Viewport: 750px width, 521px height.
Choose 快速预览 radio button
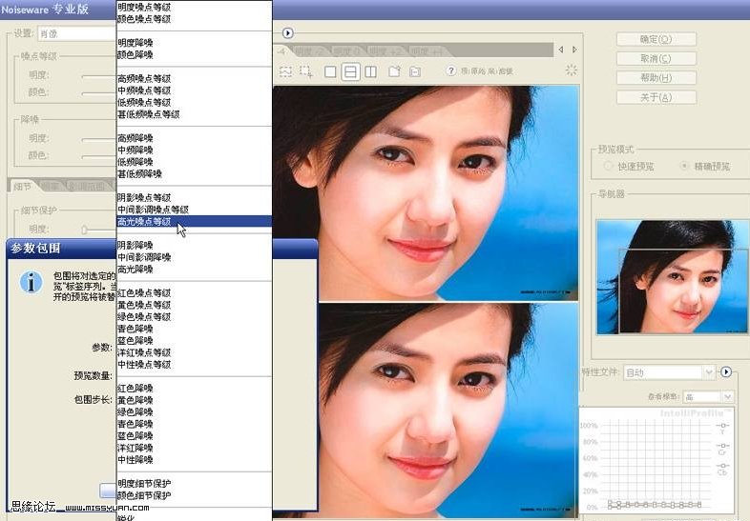608,166
